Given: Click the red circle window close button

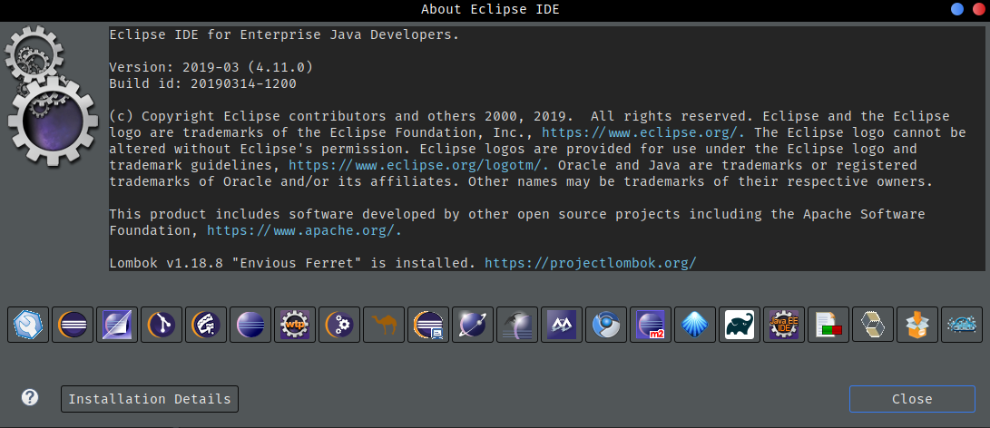Looking at the screenshot, I should pos(979,9).
